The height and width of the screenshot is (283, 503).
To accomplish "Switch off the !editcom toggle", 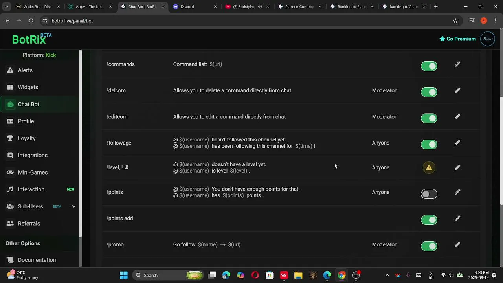I will click(x=429, y=118).
